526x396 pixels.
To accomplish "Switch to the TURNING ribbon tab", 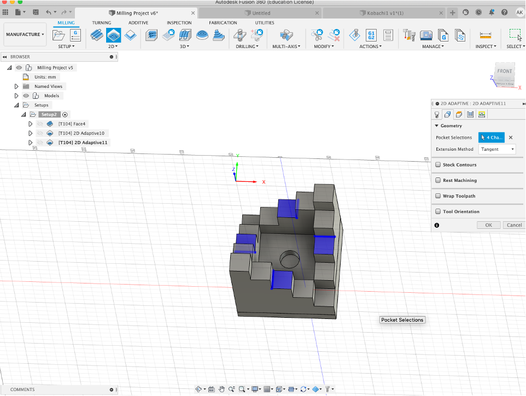I will (101, 23).
